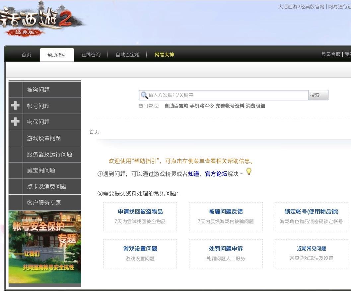351x291 pixels.
Task: Open the 知道 link
Action: click(194, 174)
